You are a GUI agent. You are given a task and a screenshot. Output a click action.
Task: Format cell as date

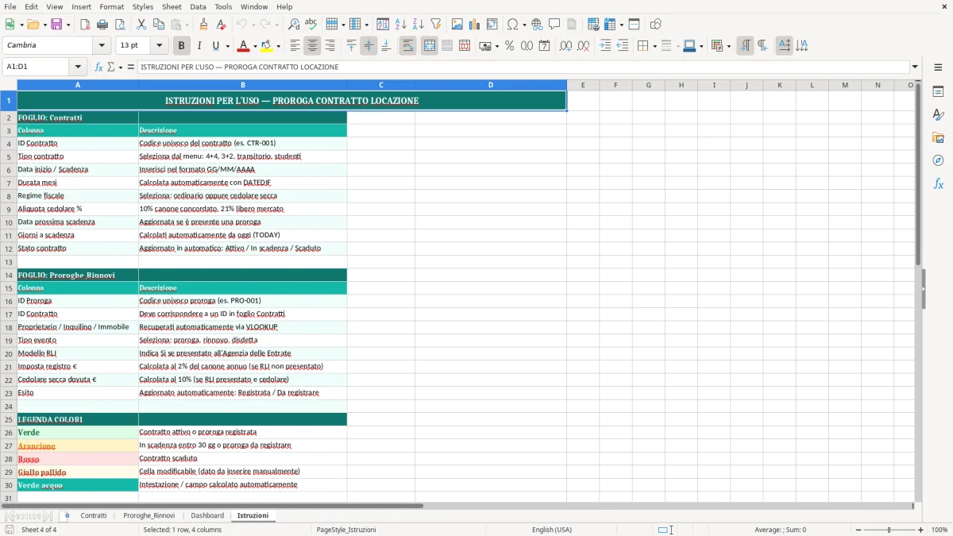tap(544, 46)
